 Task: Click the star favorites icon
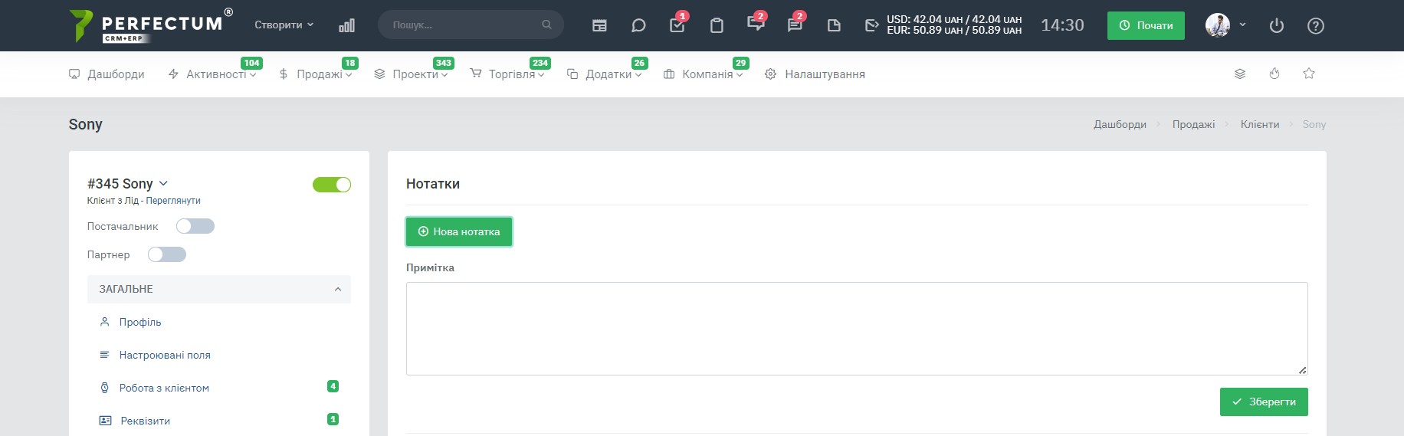[1308, 74]
